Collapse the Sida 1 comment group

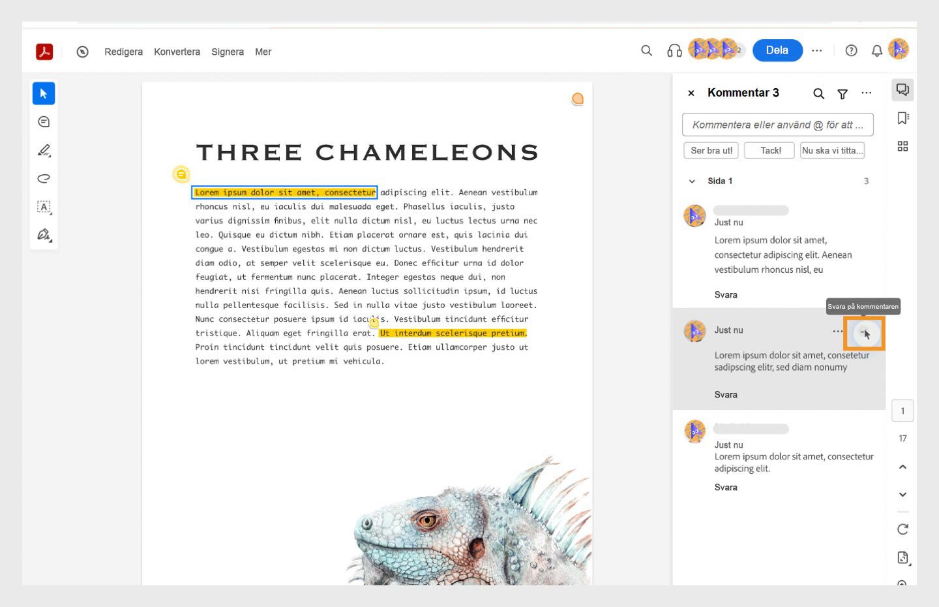coord(692,181)
